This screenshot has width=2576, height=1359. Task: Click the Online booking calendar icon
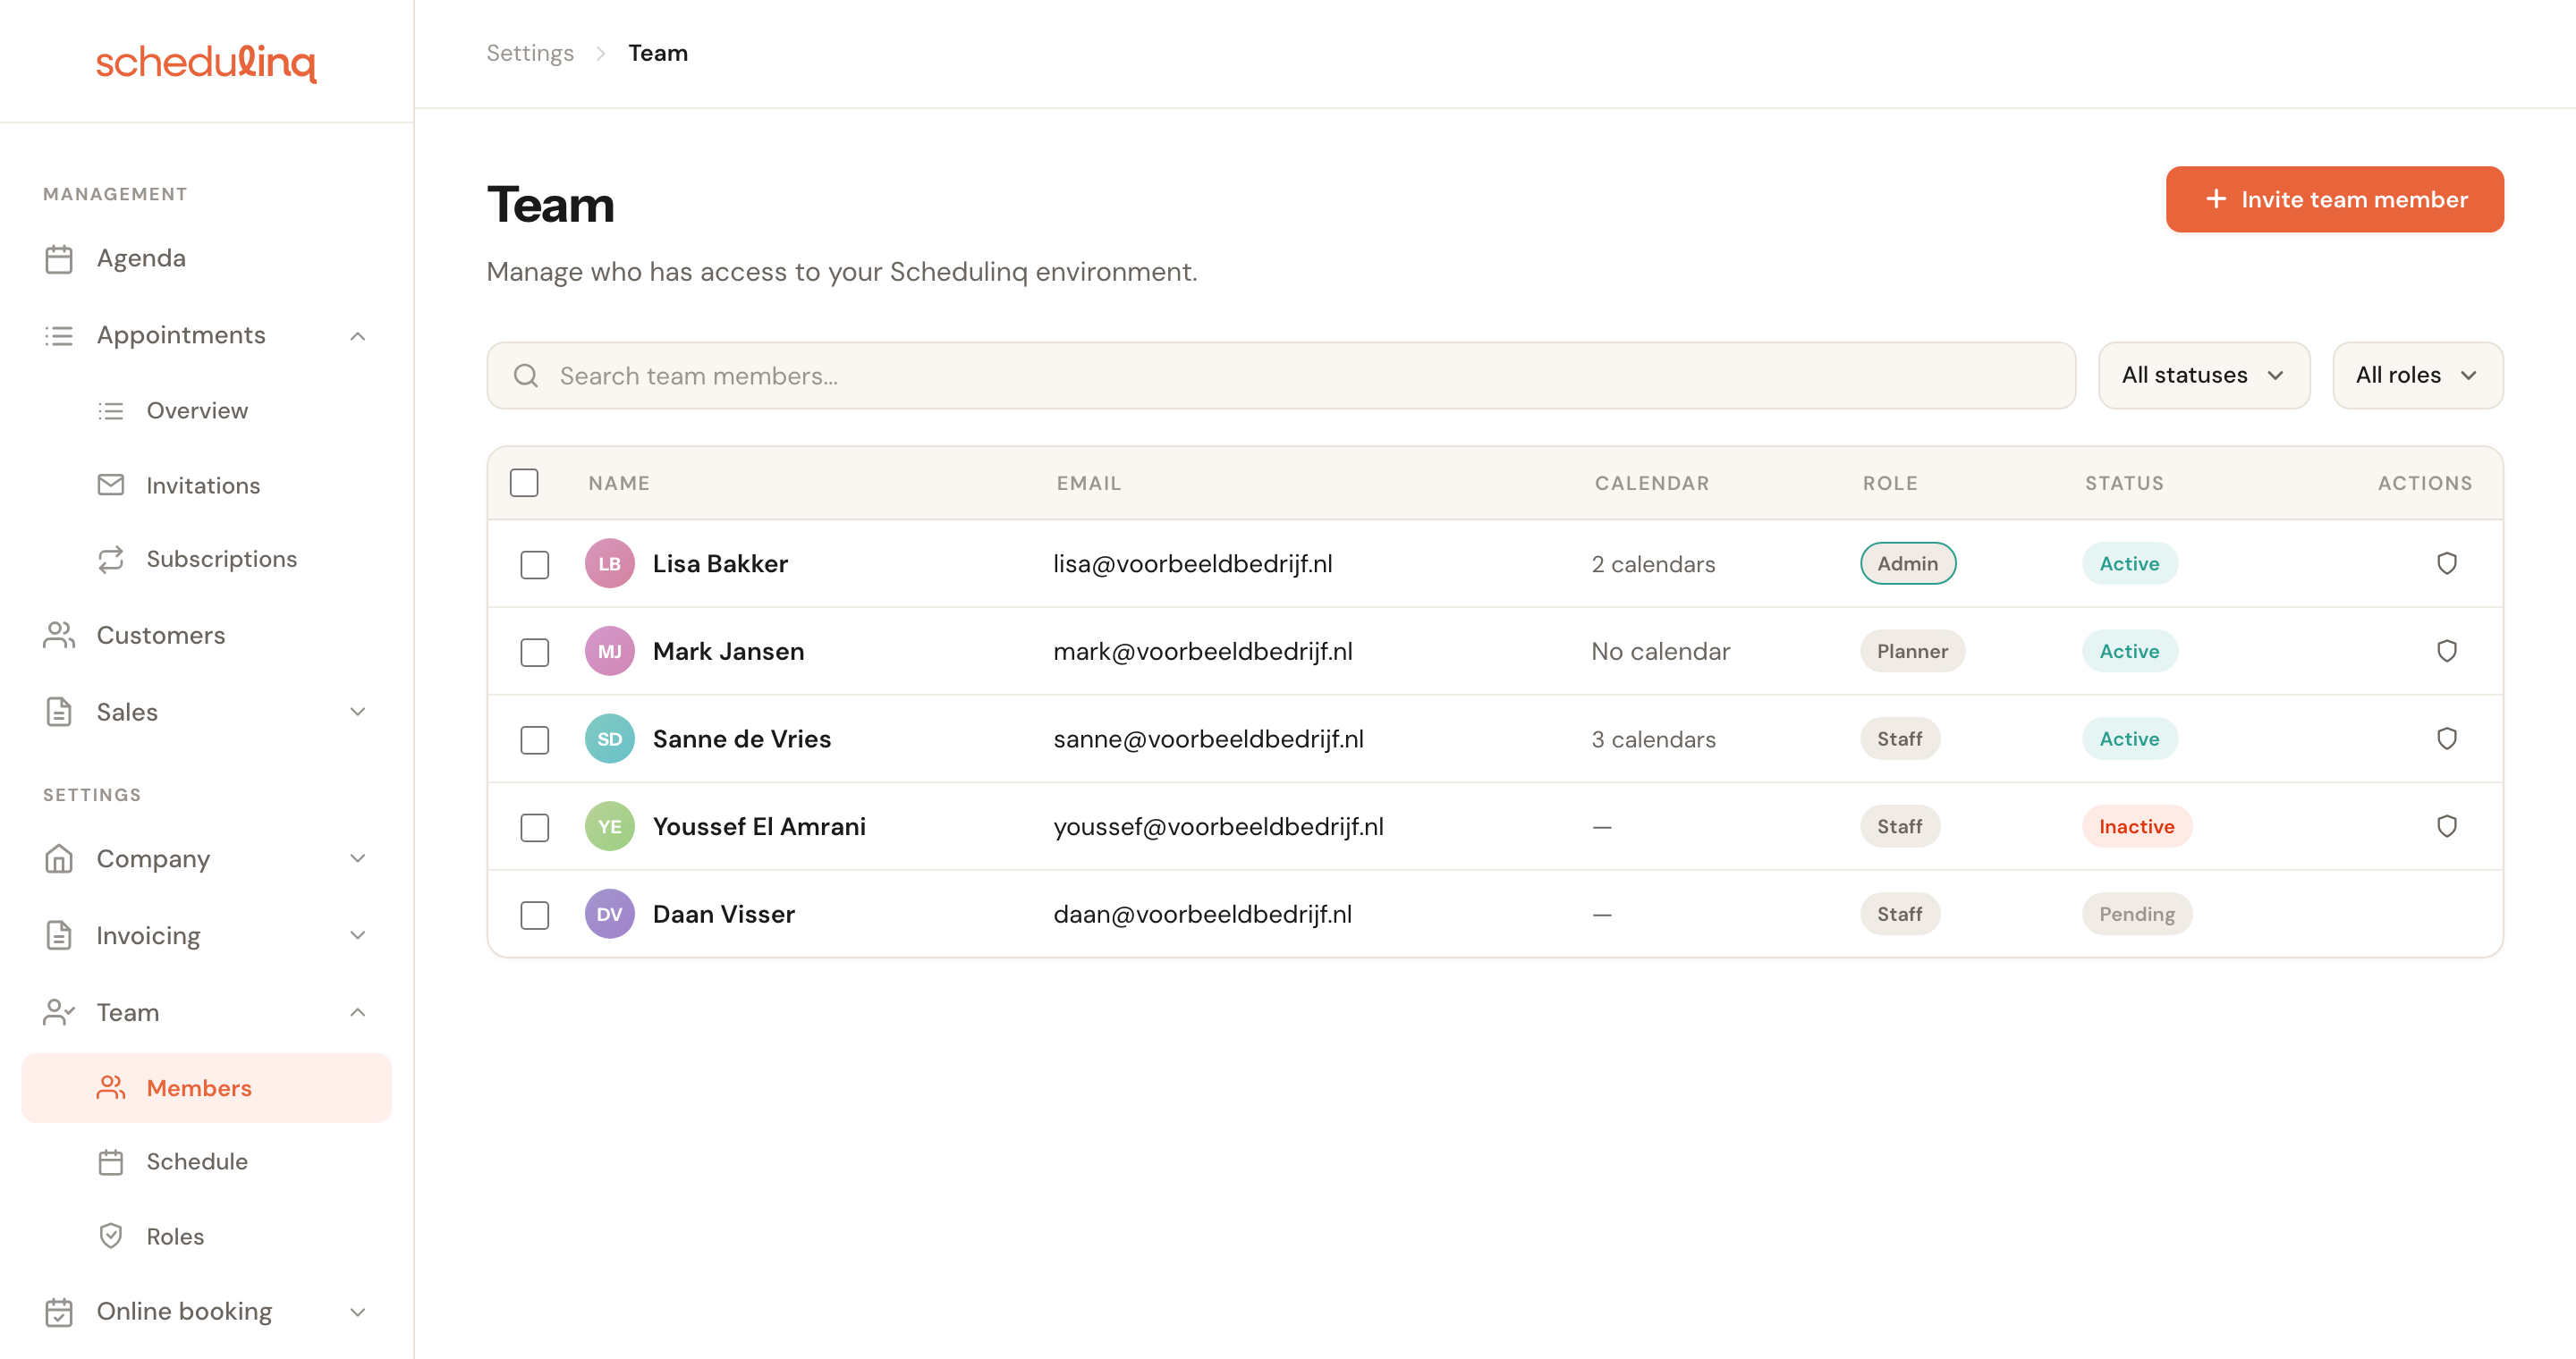point(59,1312)
